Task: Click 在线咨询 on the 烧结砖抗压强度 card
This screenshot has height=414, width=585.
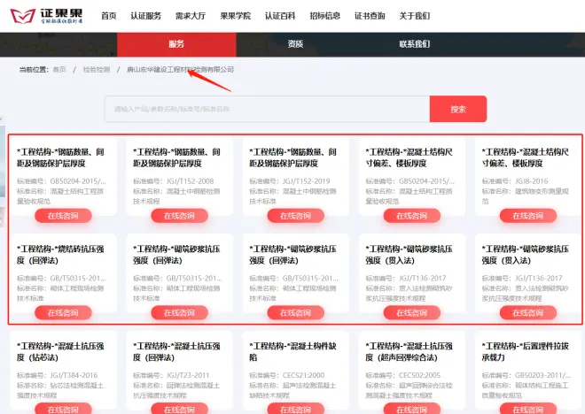Action: tap(63, 313)
